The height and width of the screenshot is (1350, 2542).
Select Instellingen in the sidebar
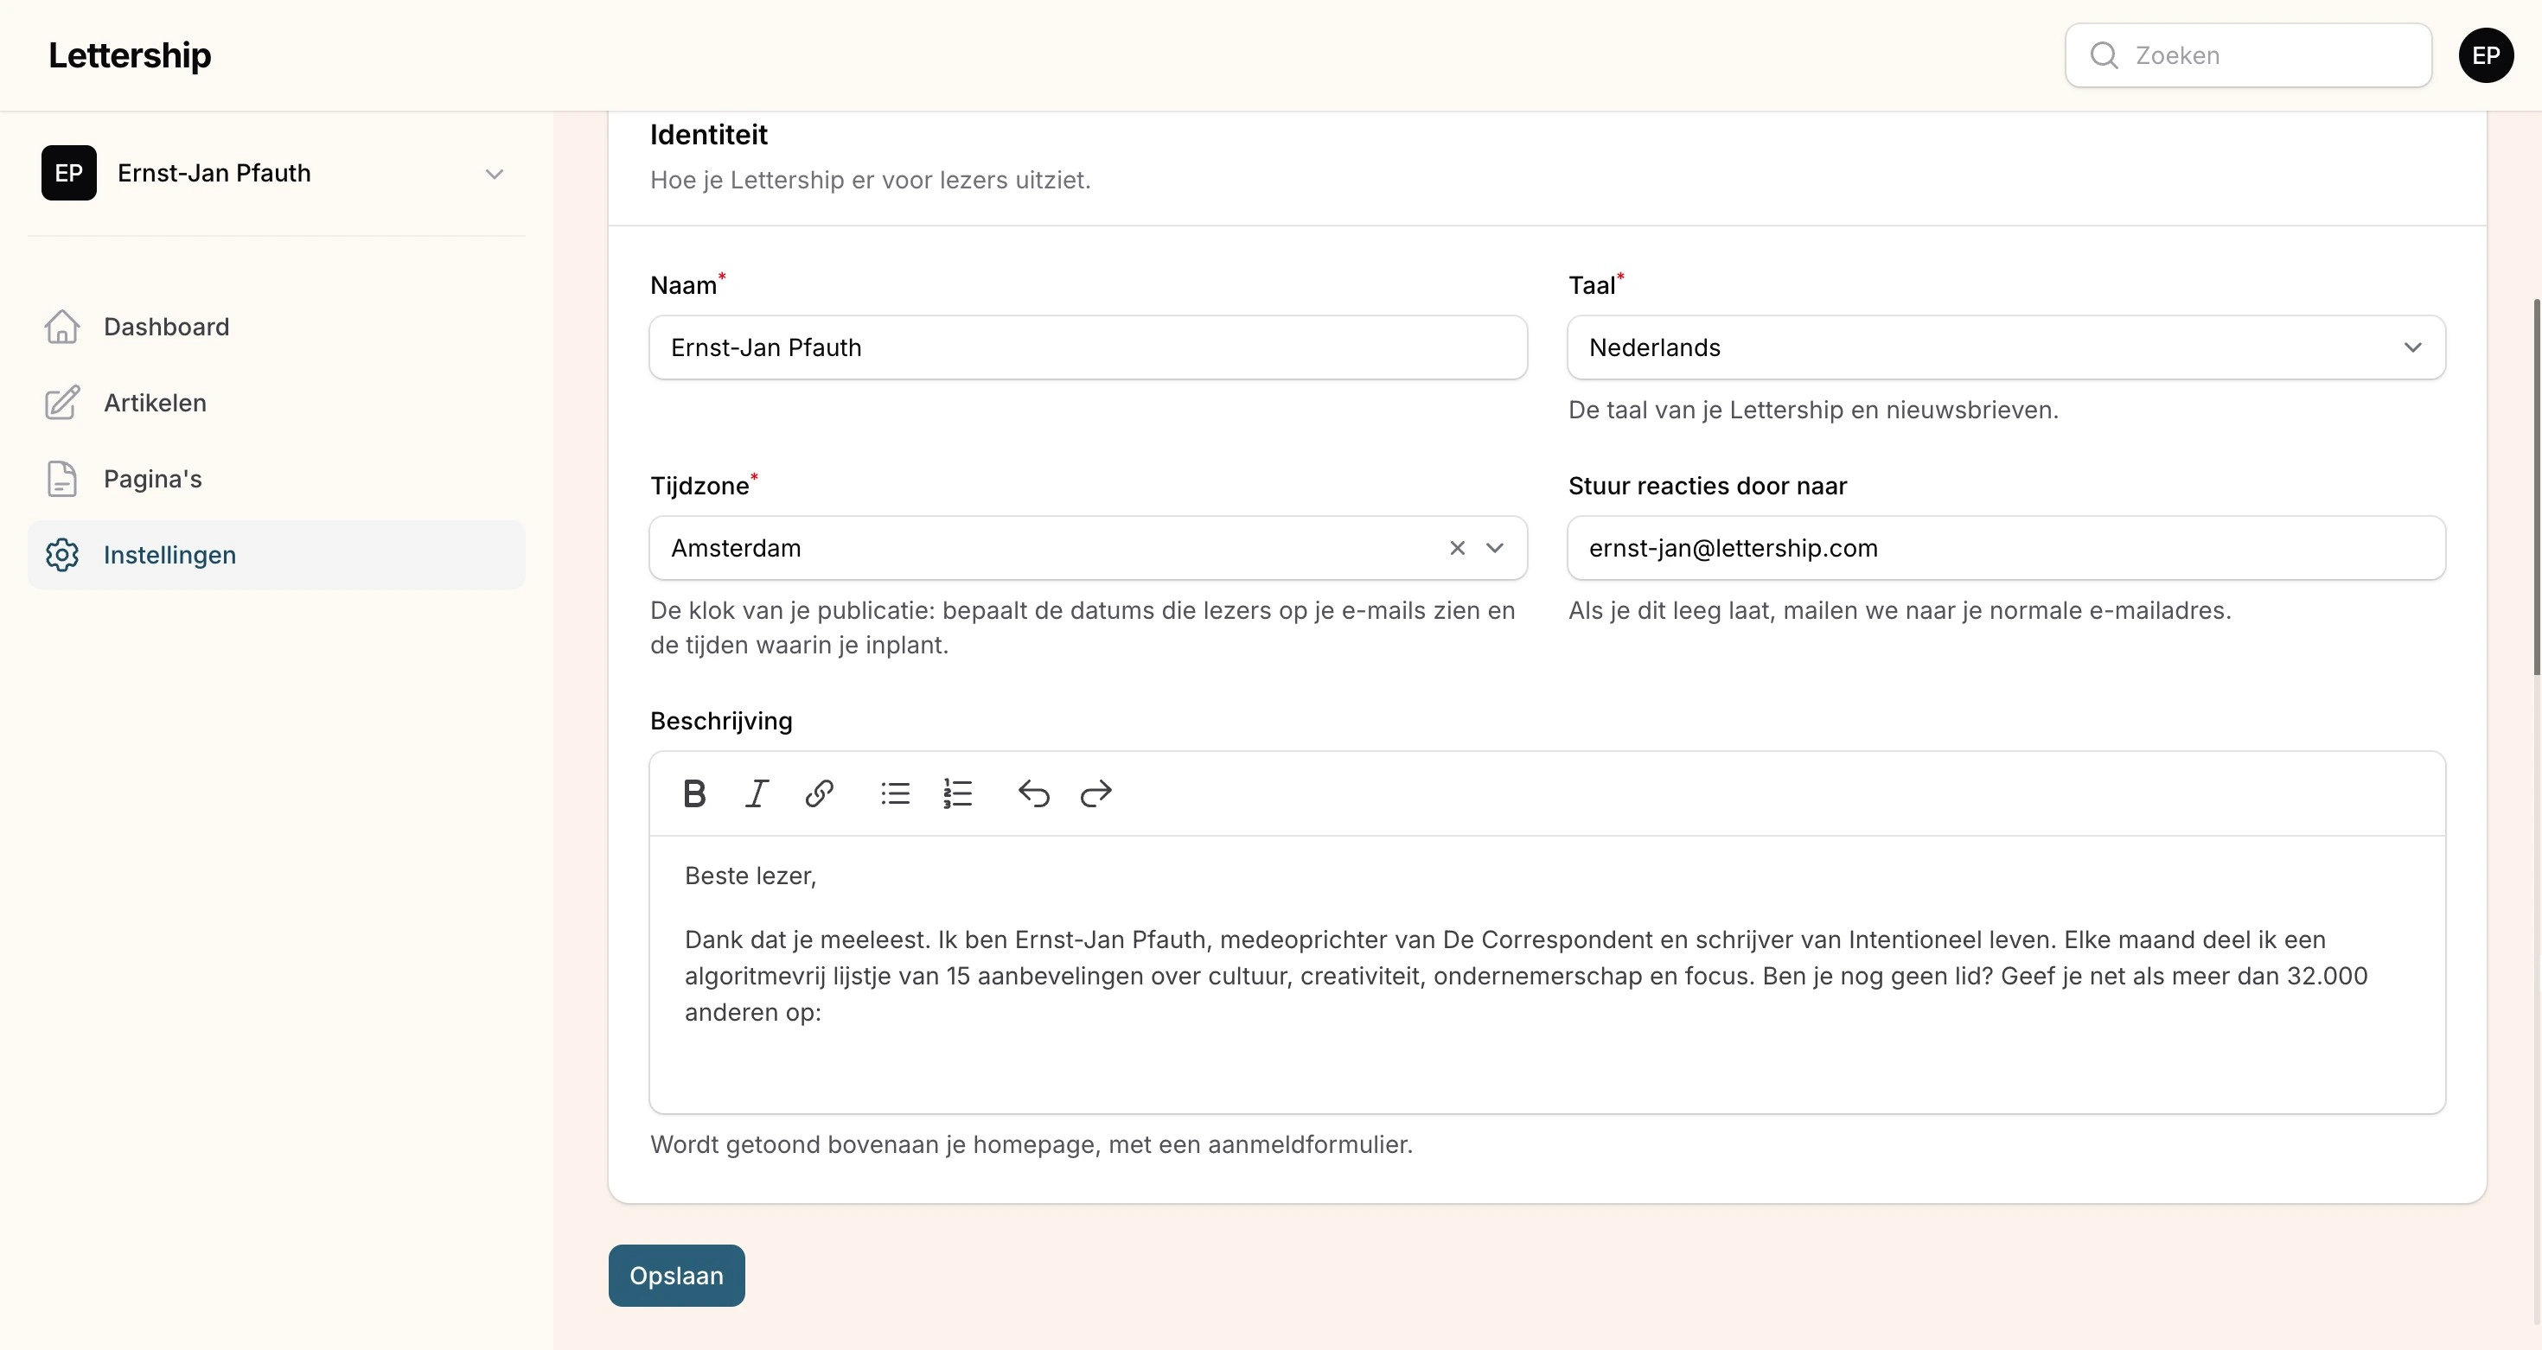[277, 554]
